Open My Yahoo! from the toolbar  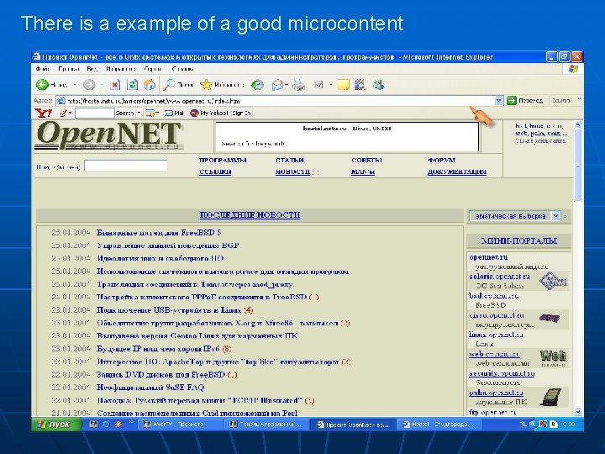[208, 113]
